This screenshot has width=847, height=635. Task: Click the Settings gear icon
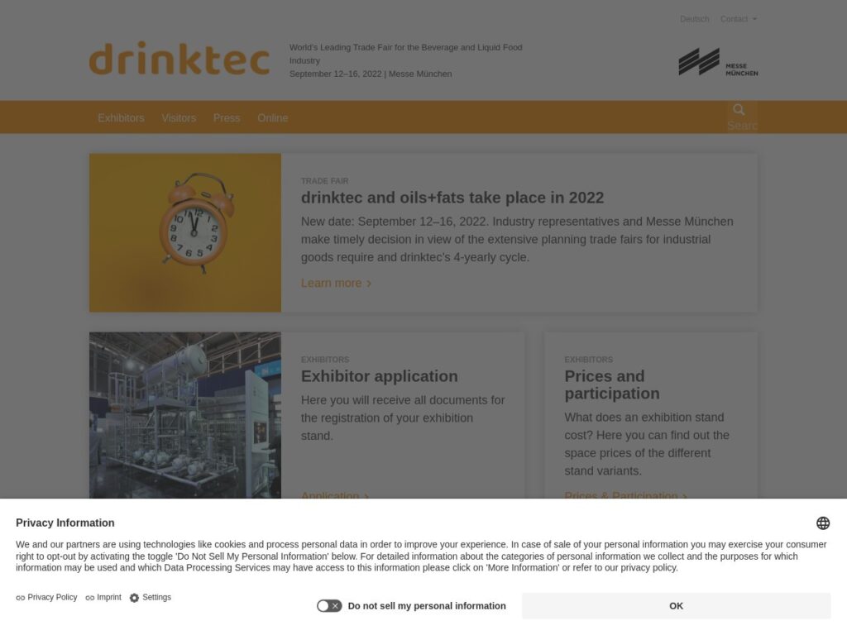tap(135, 598)
